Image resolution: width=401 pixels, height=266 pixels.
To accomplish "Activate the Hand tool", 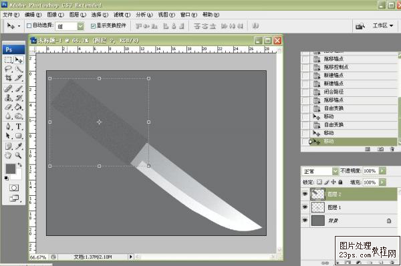I will point(8,155).
